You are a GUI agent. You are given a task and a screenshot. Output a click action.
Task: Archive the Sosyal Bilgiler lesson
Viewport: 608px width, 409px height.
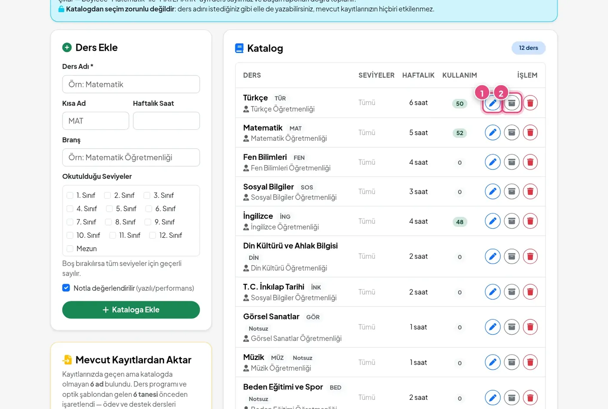coord(512,191)
